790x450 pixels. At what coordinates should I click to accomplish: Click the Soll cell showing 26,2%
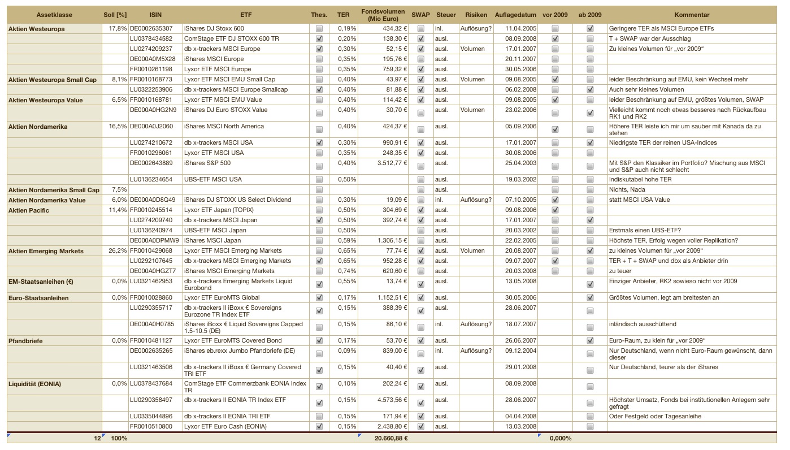pos(115,250)
